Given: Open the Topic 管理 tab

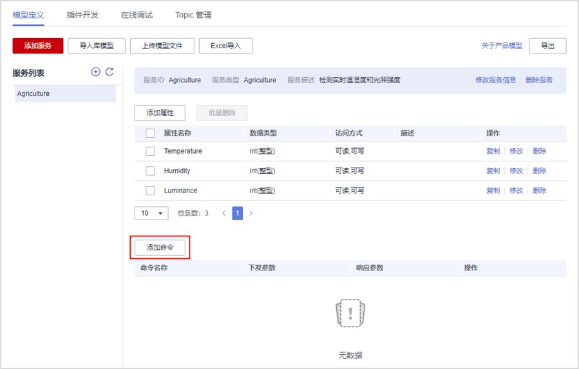Looking at the screenshot, I should [x=193, y=15].
